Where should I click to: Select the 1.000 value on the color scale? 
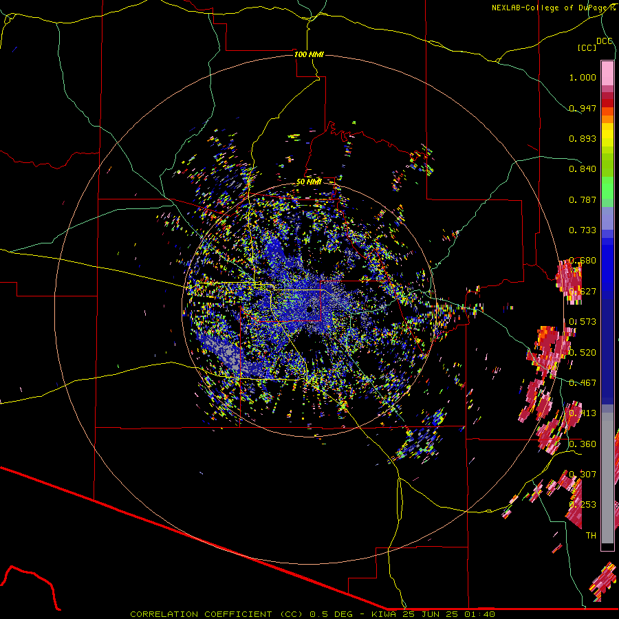[583, 77]
